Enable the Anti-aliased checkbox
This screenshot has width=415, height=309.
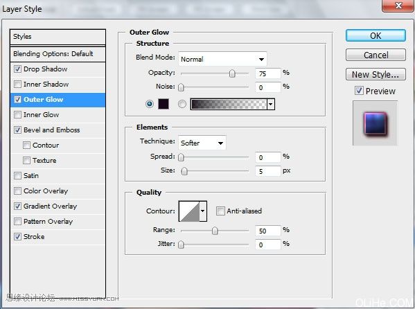coord(220,211)
